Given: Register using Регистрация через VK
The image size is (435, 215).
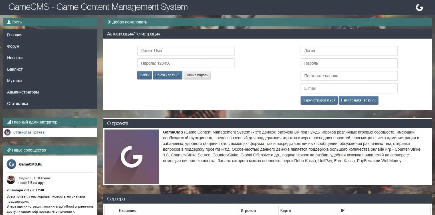Looking at the screenshot, I should 359,100.
